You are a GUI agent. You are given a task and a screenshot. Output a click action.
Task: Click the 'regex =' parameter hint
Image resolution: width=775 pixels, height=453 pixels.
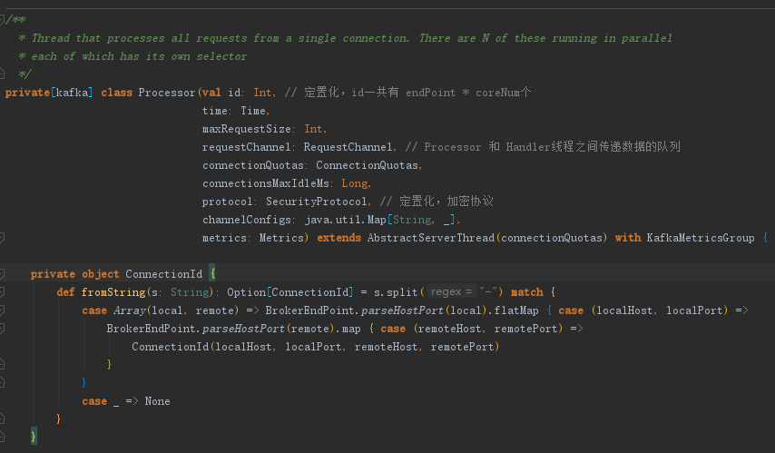(x=451, y=292)
